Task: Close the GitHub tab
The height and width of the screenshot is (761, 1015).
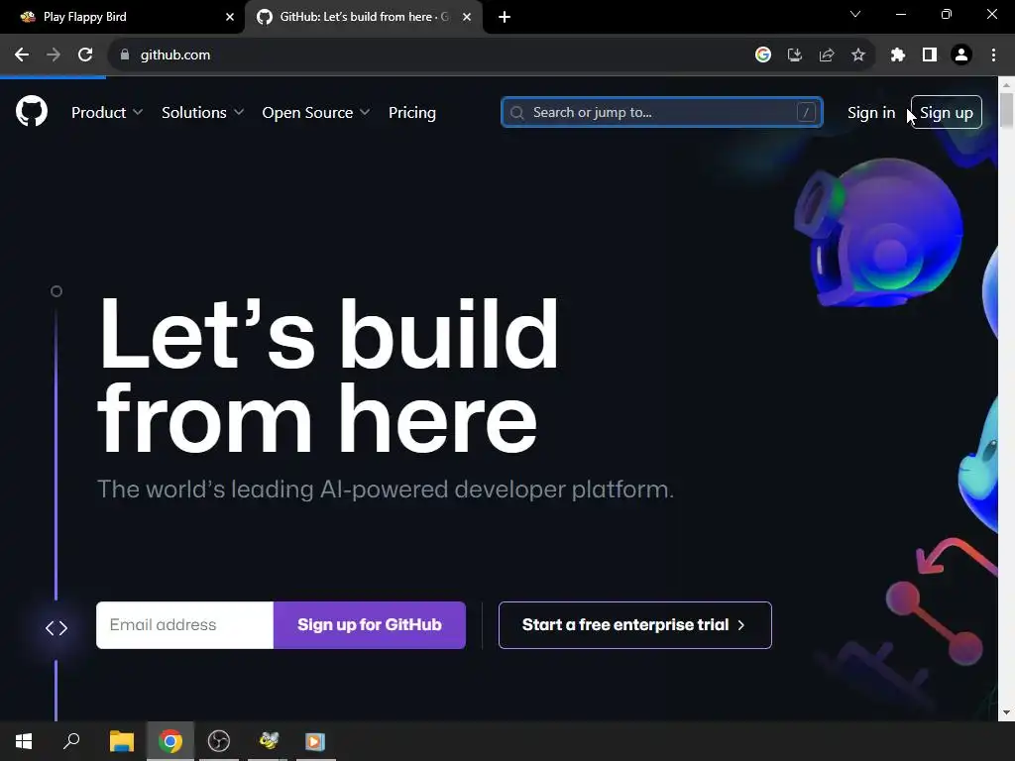Action: coord(467,17)
